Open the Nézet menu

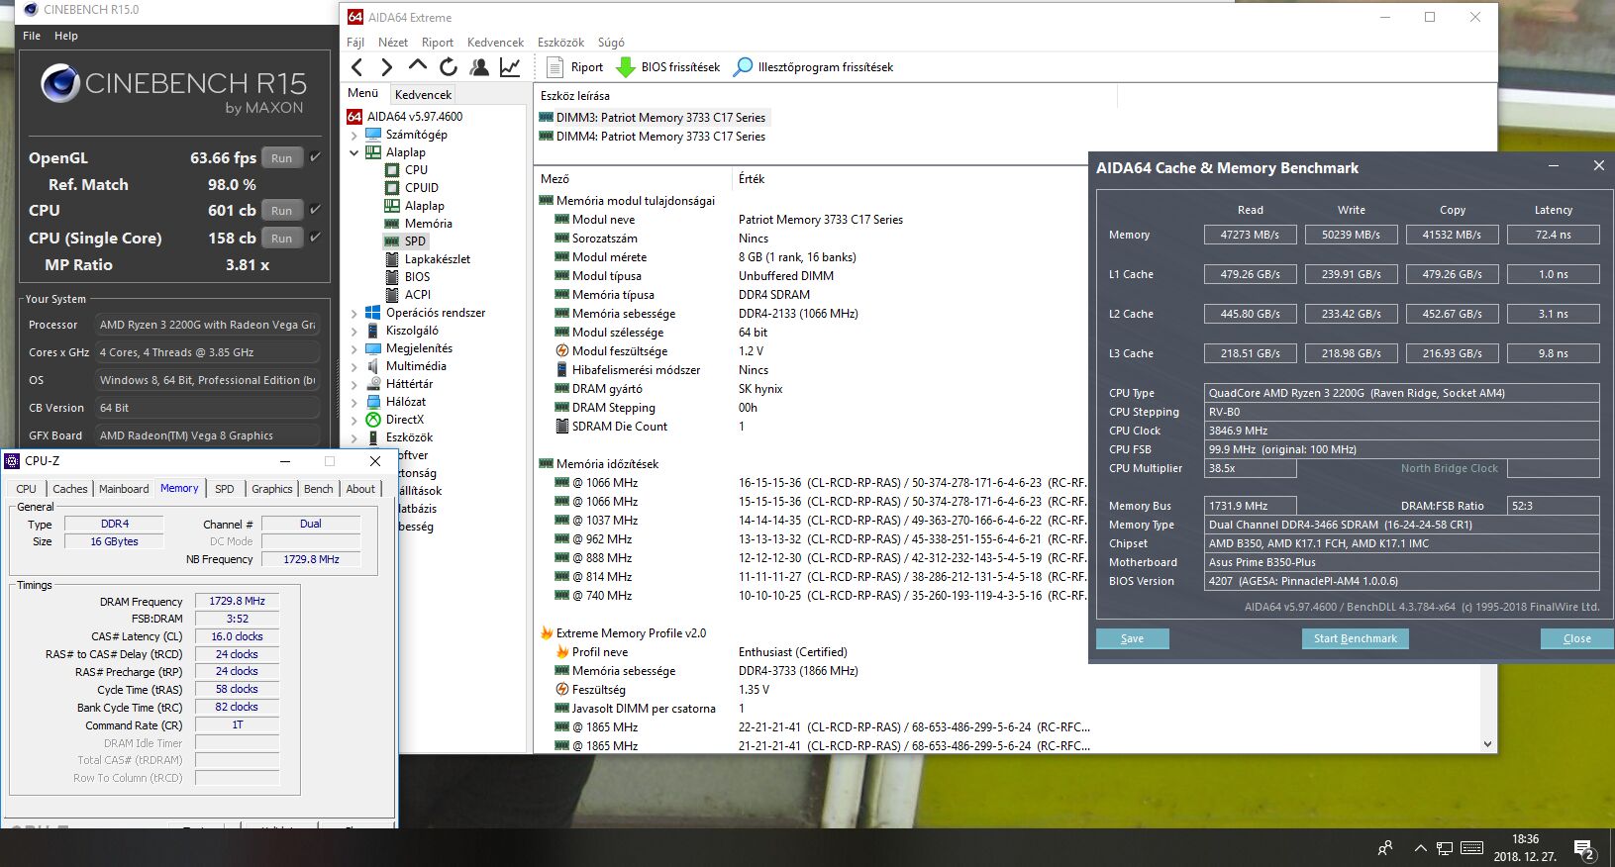click(393, 43)
